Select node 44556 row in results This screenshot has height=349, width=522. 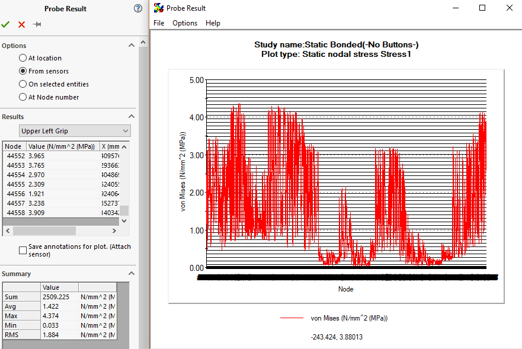pos(61,194)
